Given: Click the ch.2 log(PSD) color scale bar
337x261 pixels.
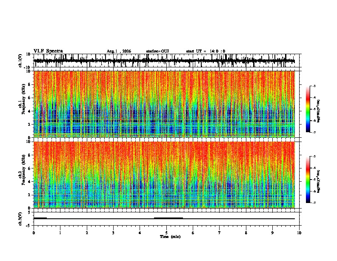Looking at the screenshot, I should point(308,180).
